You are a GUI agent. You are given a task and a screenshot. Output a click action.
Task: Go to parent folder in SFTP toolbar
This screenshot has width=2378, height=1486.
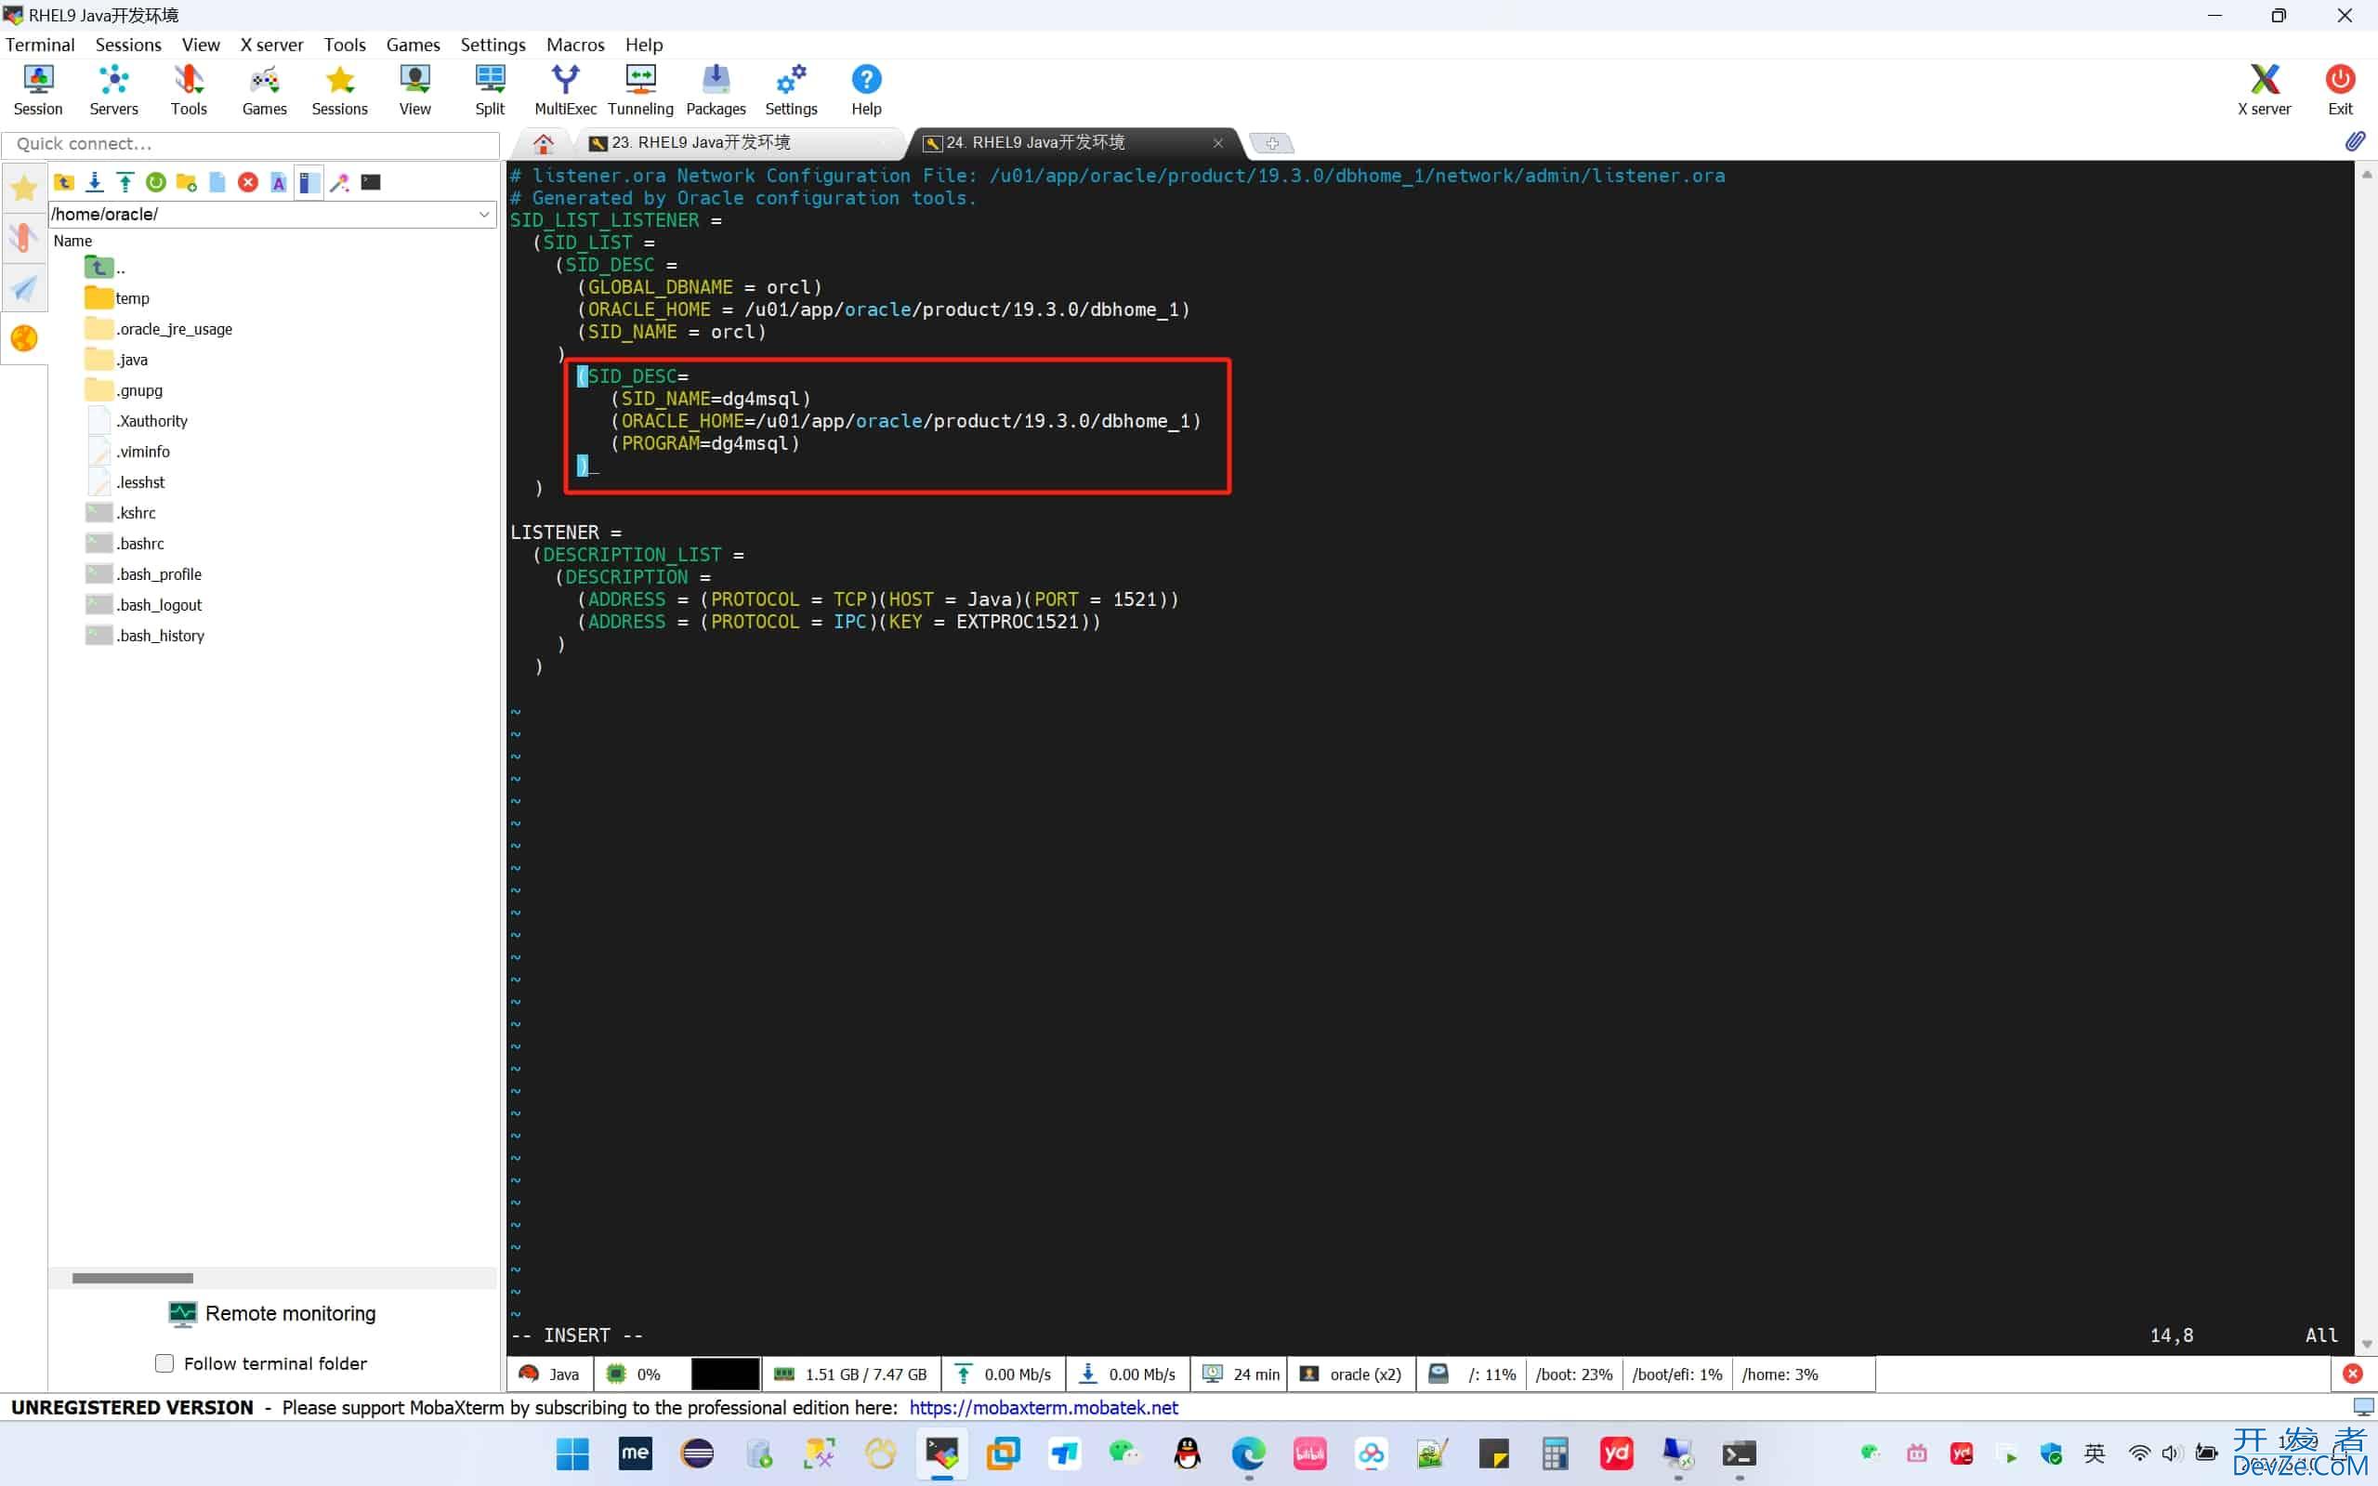tap(64, 182)
